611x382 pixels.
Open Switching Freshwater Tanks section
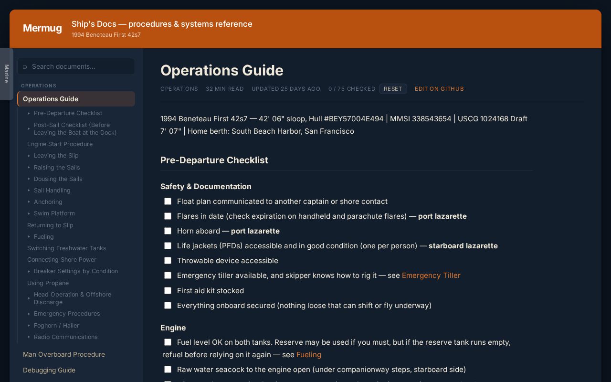(x=67, y=248)
